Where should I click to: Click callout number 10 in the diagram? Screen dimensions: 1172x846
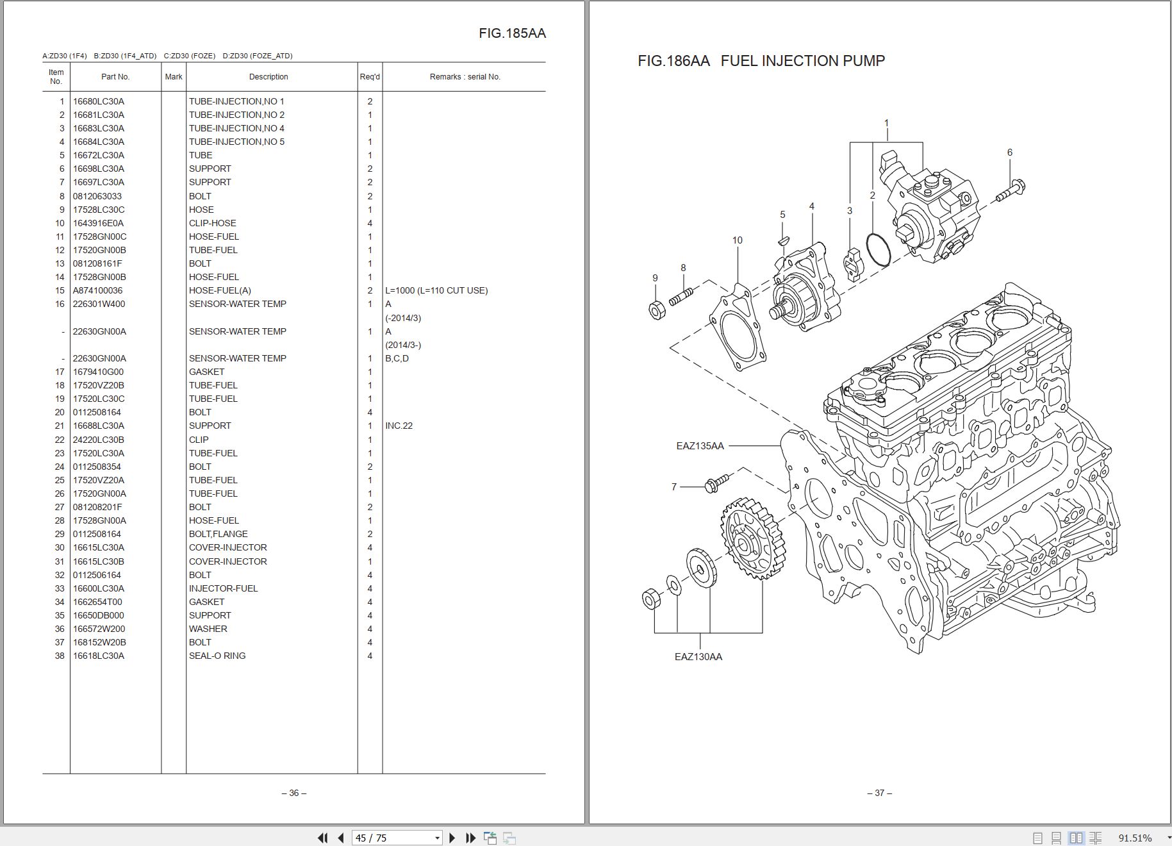coord(738,240)
